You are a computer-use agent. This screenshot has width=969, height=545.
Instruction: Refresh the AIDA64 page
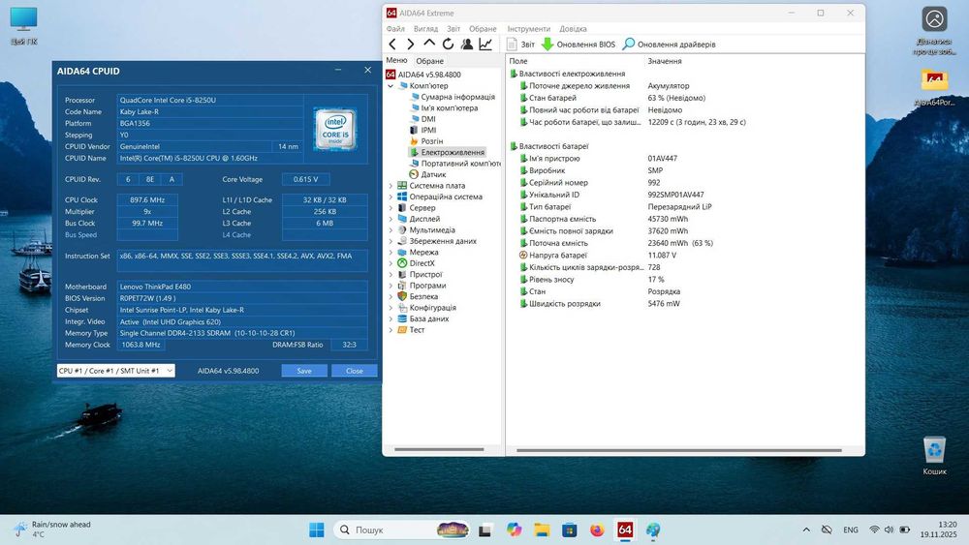point(448,44)
